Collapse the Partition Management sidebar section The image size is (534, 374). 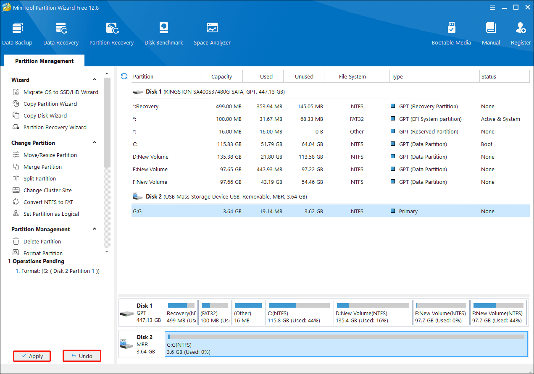coord(95,229)
